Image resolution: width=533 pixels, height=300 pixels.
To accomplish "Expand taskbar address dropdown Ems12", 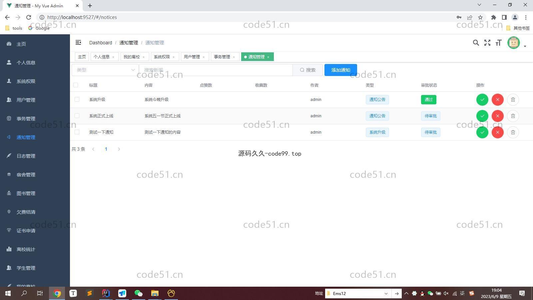I will (386, 294).
